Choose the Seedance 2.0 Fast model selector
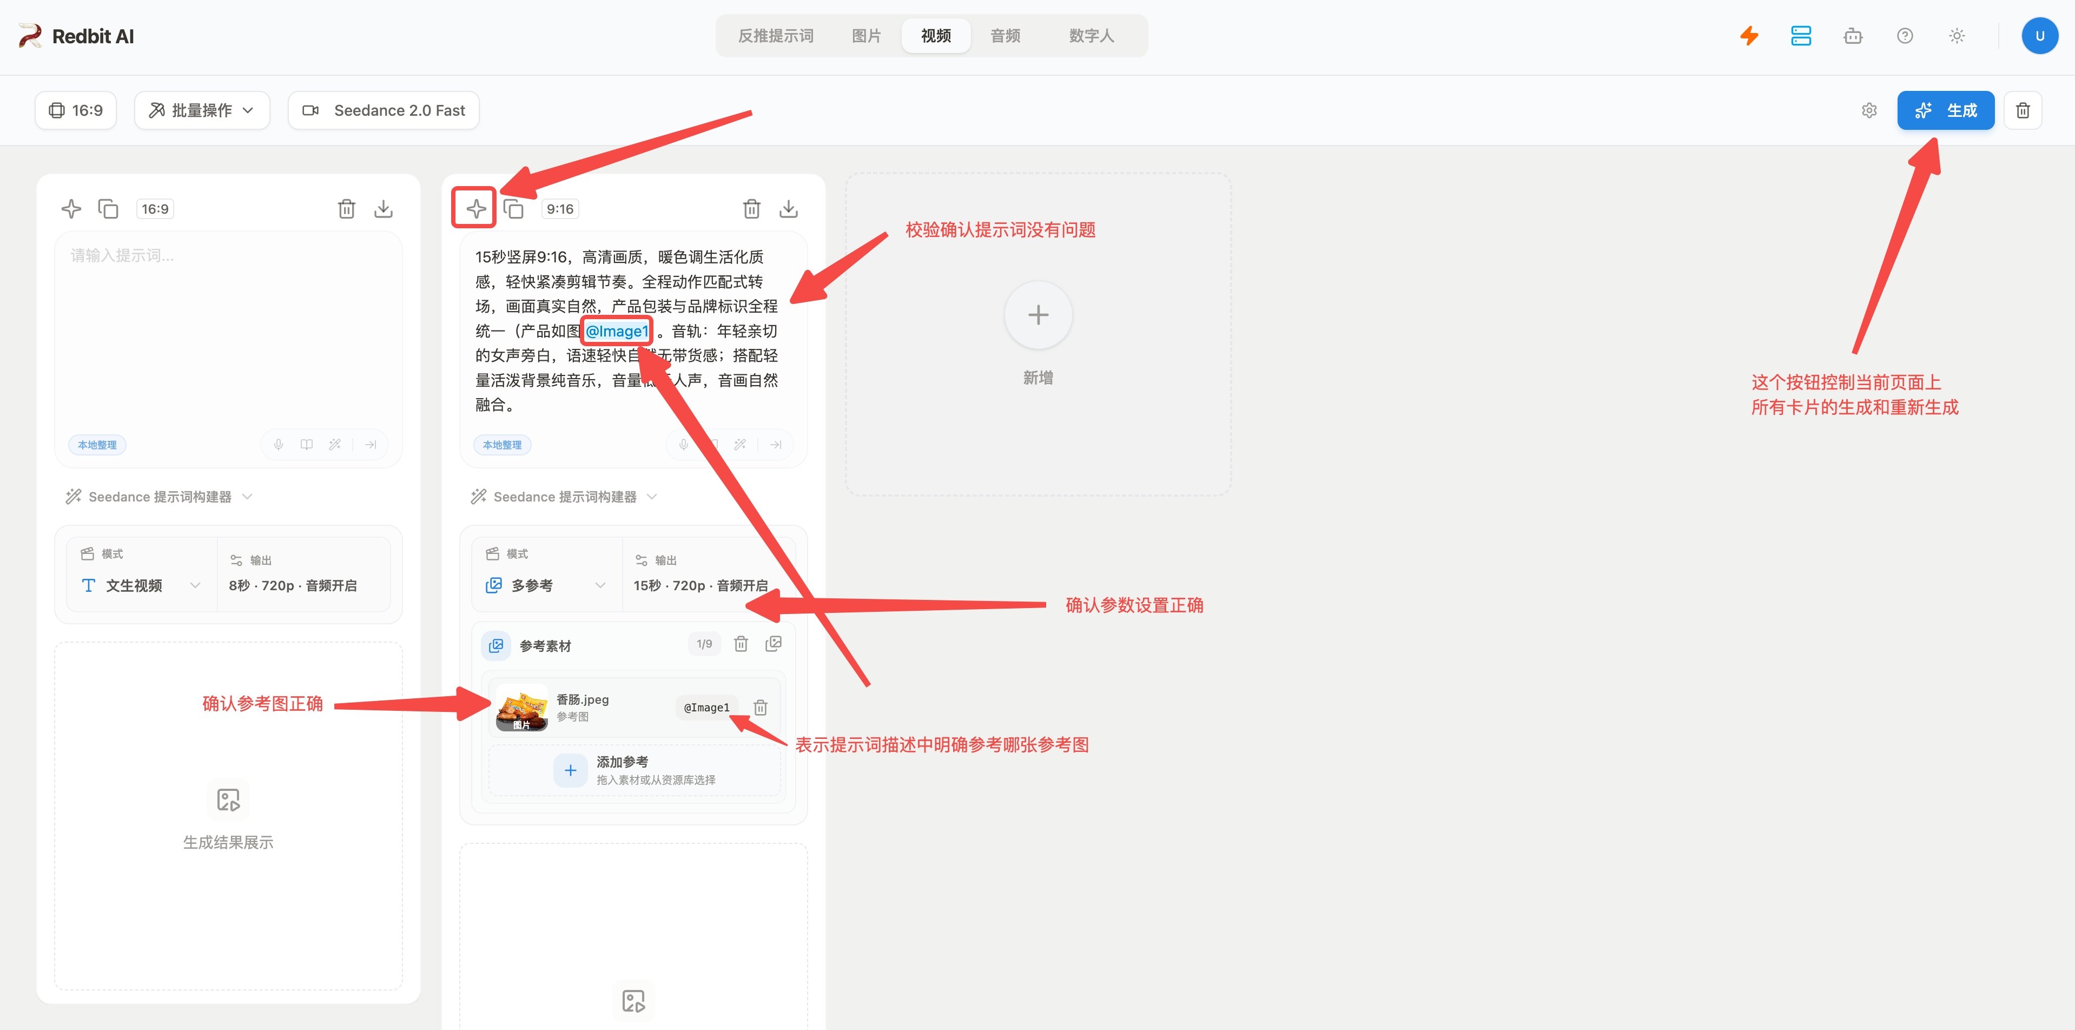The image size is (2075, 1030). click(x=384, y=110)
